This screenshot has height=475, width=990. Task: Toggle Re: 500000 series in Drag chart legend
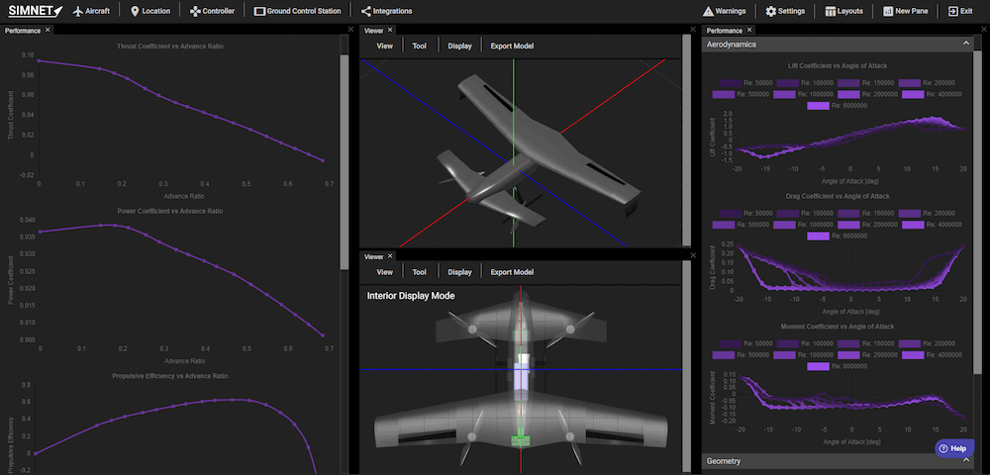tap(741, 225)
